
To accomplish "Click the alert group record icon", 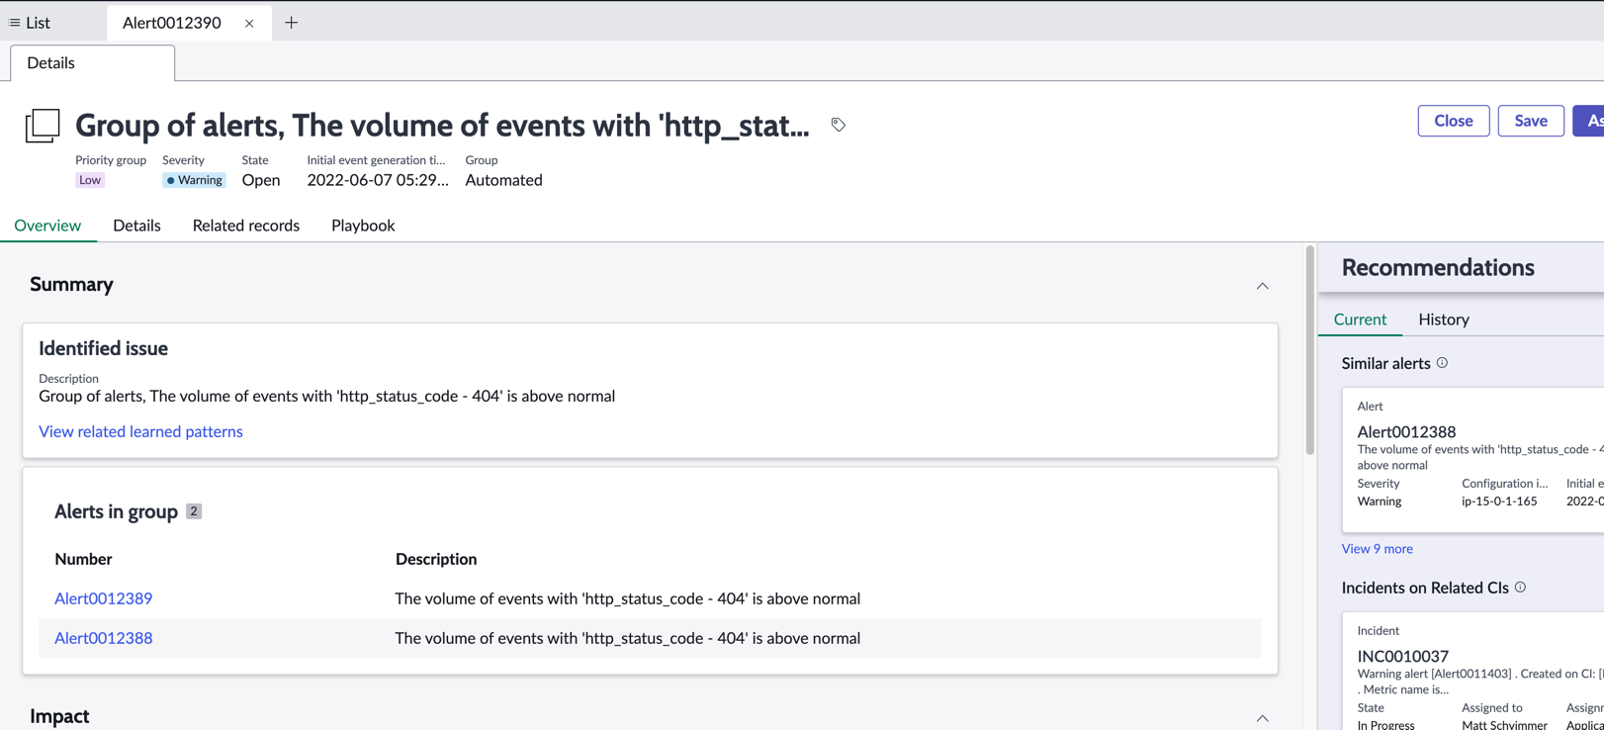I will coord(43,126).
